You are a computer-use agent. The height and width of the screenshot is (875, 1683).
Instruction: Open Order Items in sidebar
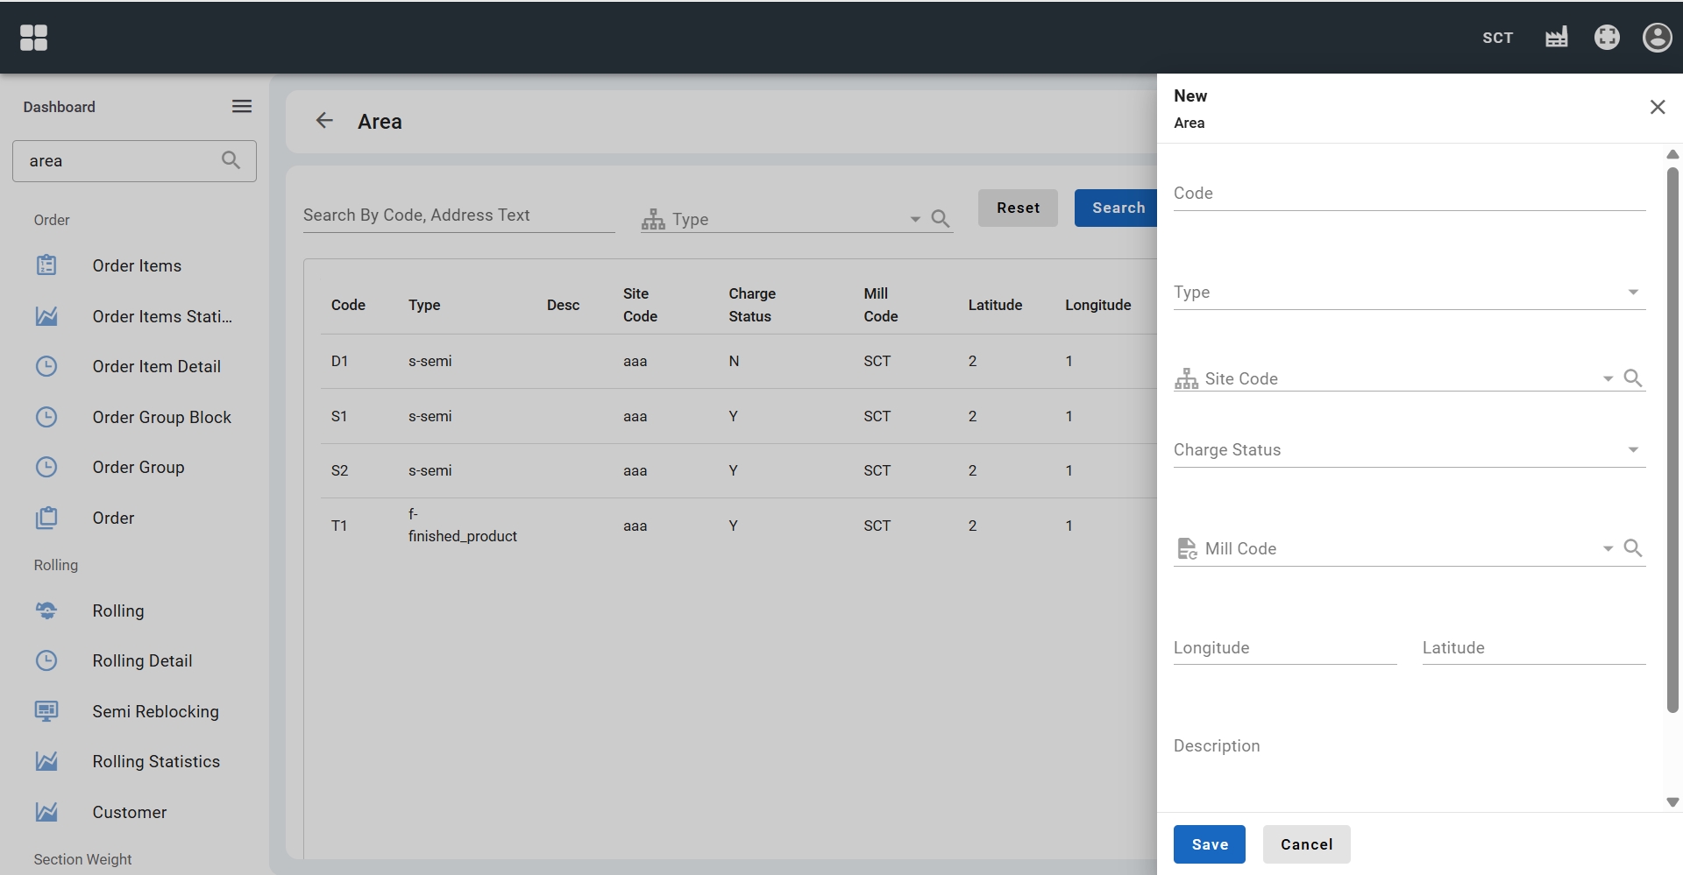pos(137,265)
